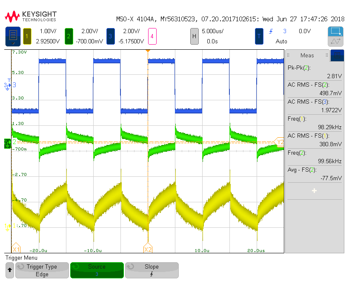Viewport: 349px width, 289px height.
Task: Open horizontal timebase H settings
Action: click(195, 37)
